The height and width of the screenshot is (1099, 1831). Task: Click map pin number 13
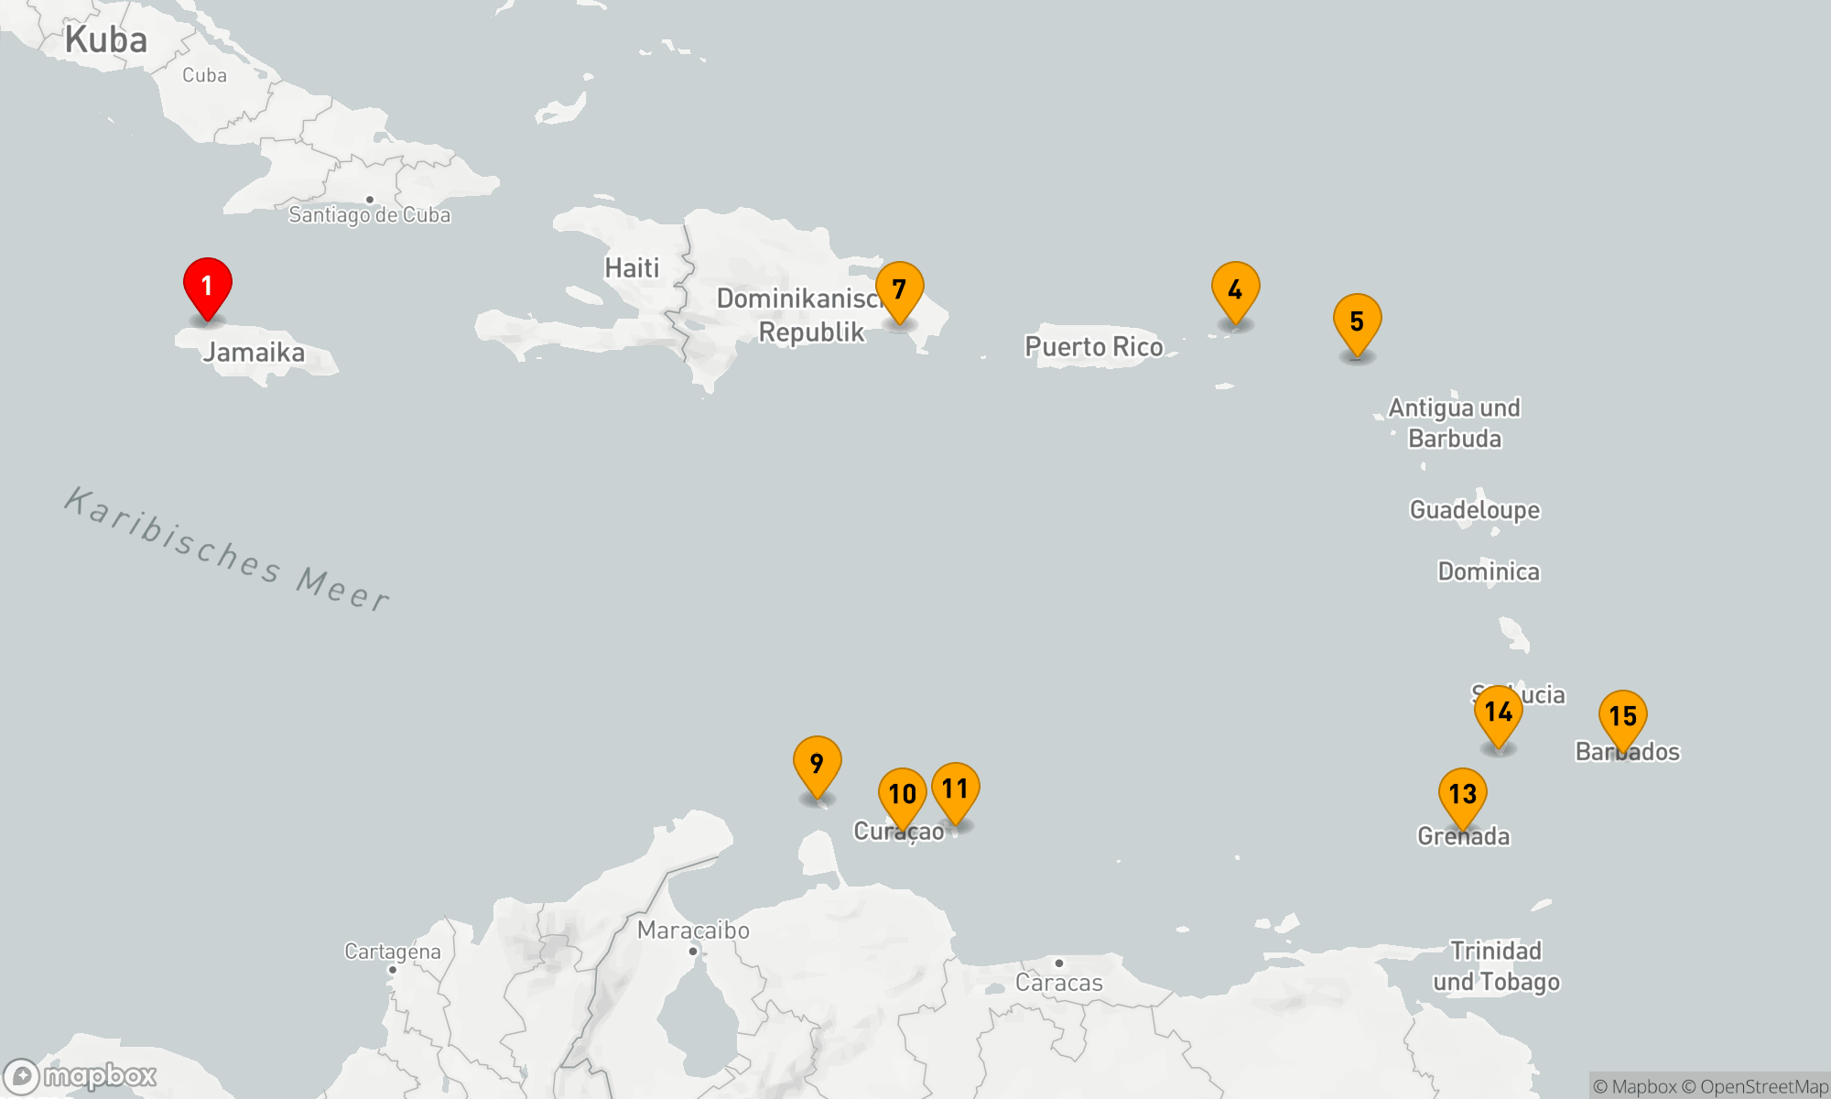(x=1462, y=794)
